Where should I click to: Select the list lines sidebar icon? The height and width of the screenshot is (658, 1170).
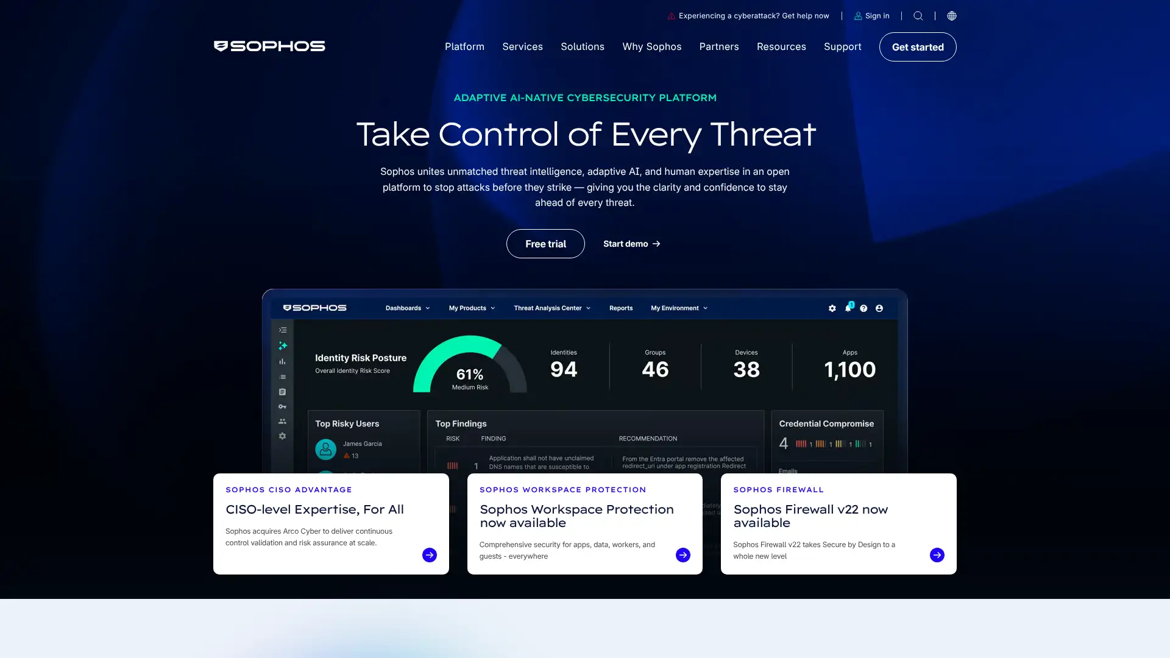[282, 377]
